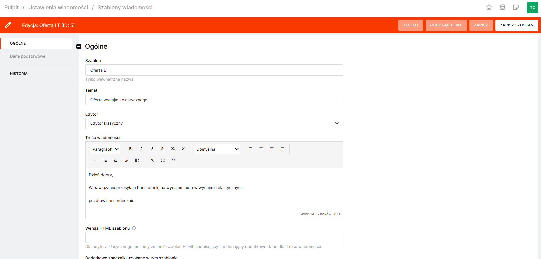541x259 pixels.
Task: Open the Domyślna font dropdown
Action: coord(217,149)
